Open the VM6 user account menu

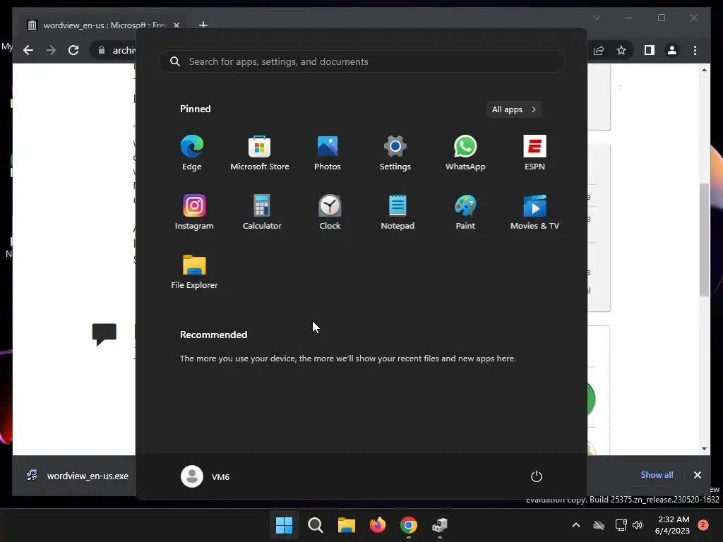205,476
